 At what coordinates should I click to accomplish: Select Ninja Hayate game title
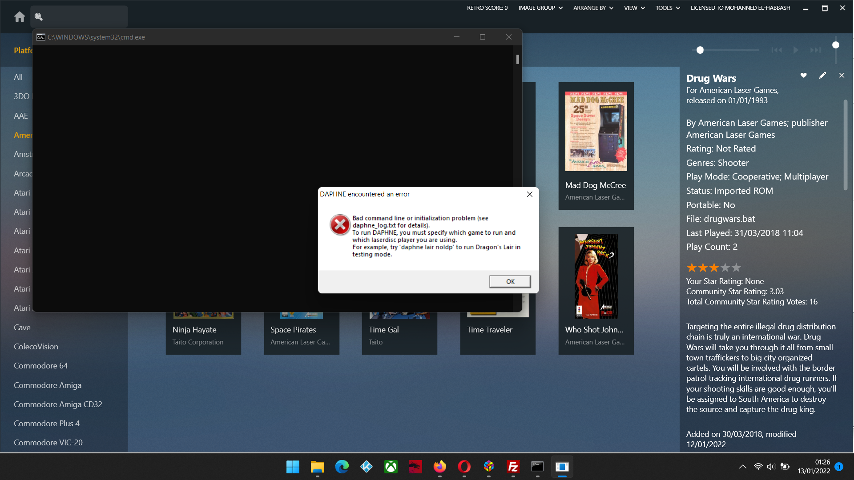point(194,330)
